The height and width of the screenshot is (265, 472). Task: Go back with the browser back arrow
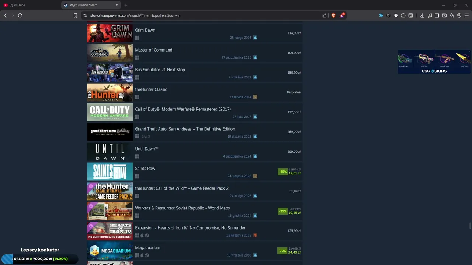[5, 15]
